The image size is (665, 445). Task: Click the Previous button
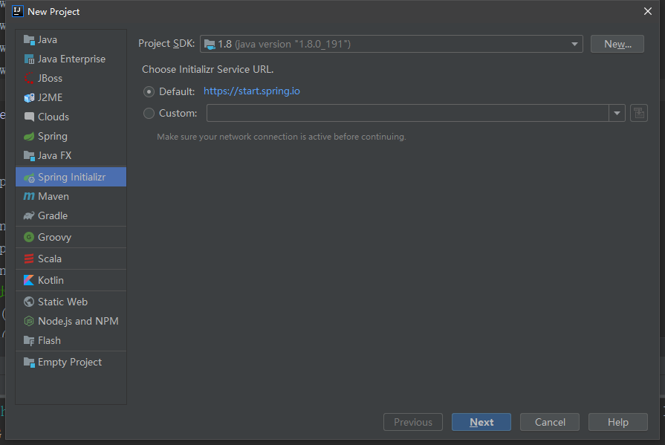pyautogui.click(x=412, y=422)
